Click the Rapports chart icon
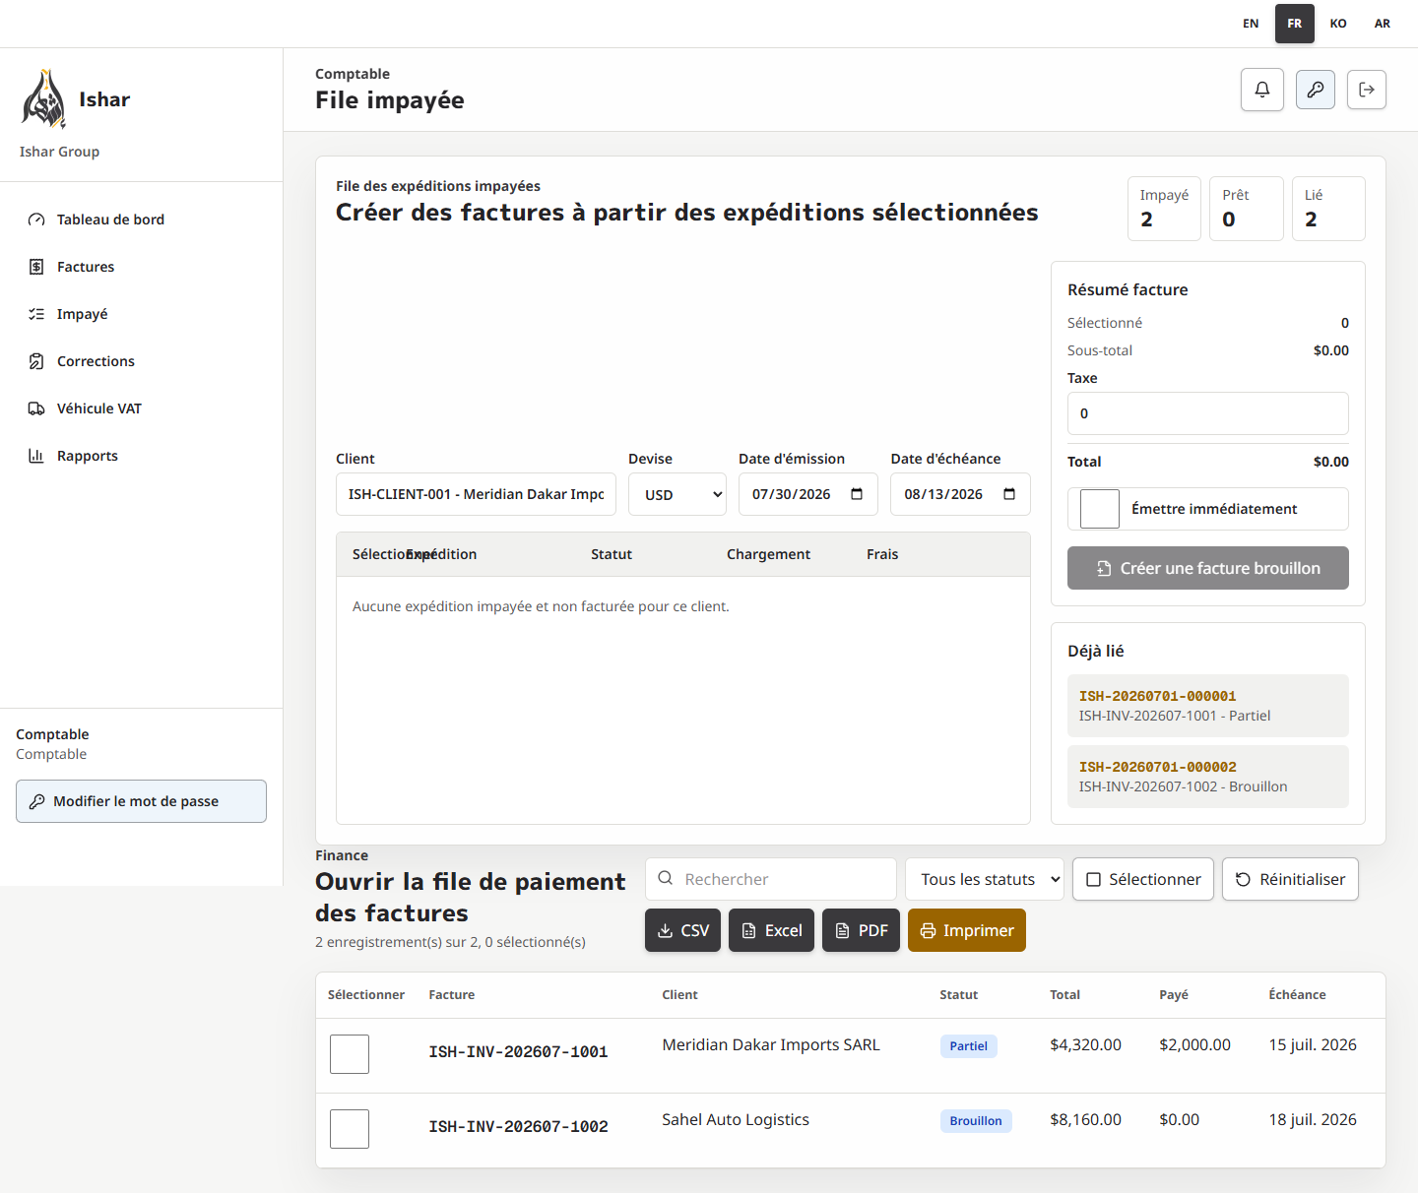 tap(36, 456)
